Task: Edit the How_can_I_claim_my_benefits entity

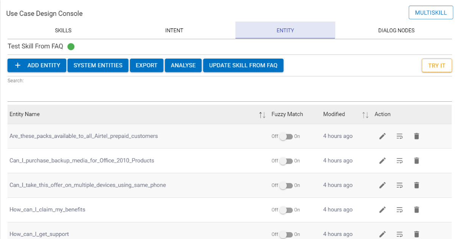Action: pyautogui.click(x=382, y=210)
